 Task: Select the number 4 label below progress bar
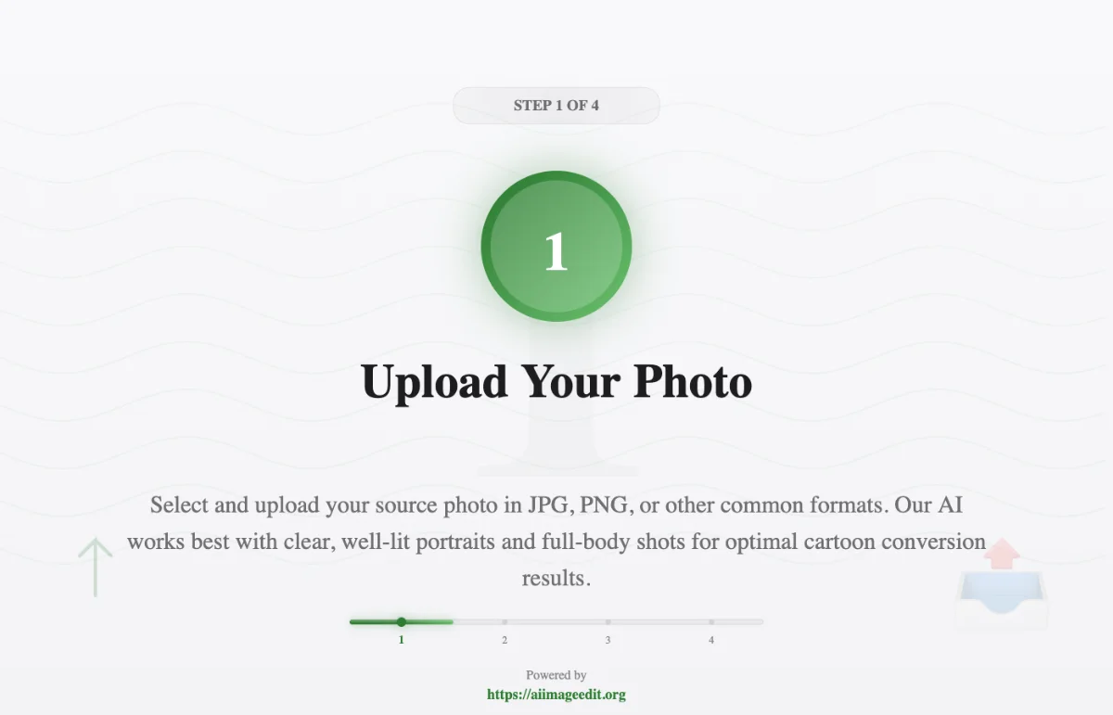click(x=711, y=640)
